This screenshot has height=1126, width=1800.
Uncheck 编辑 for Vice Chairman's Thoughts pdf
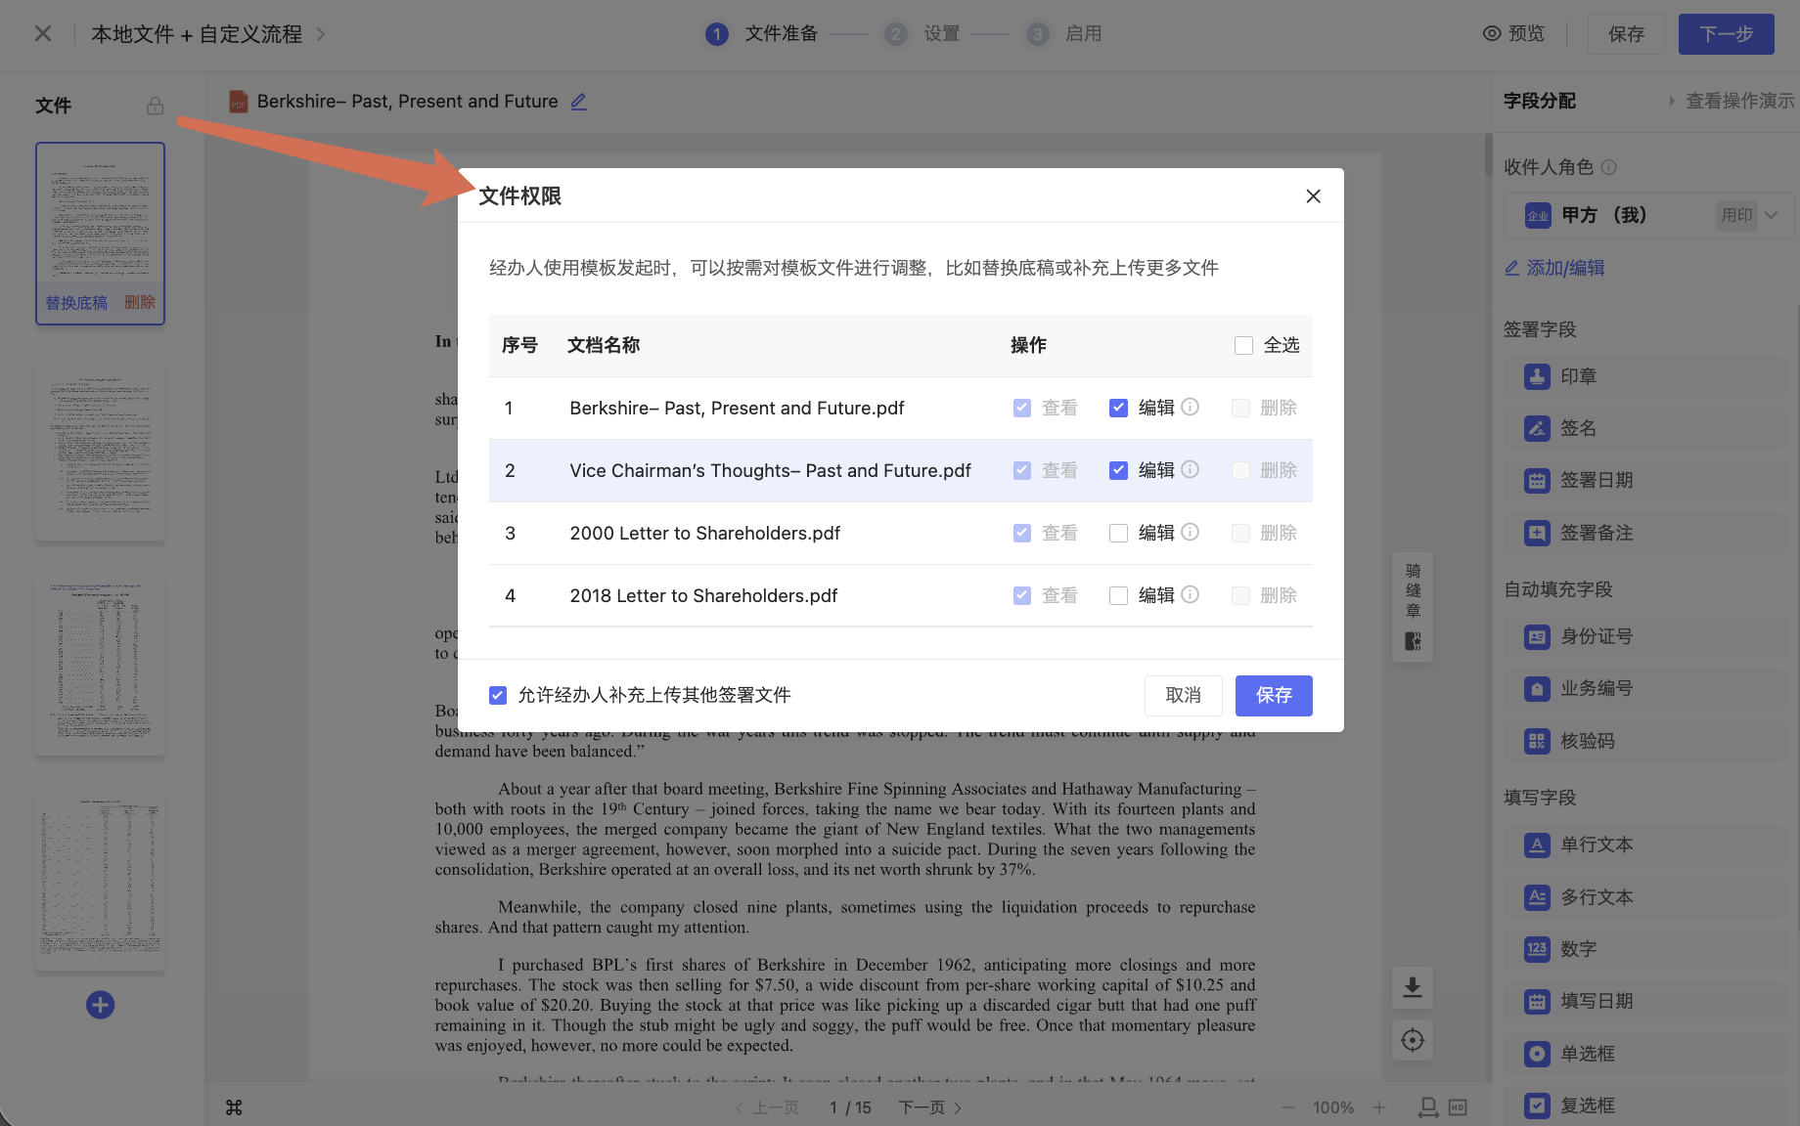point(1118,470)
